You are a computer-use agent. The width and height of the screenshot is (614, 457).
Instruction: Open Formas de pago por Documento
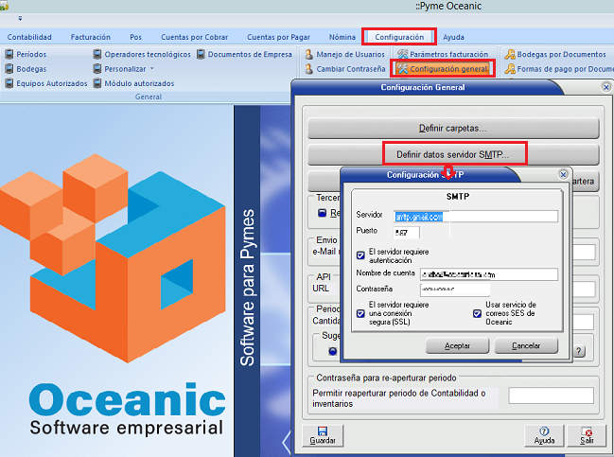(x=559, y=69)
